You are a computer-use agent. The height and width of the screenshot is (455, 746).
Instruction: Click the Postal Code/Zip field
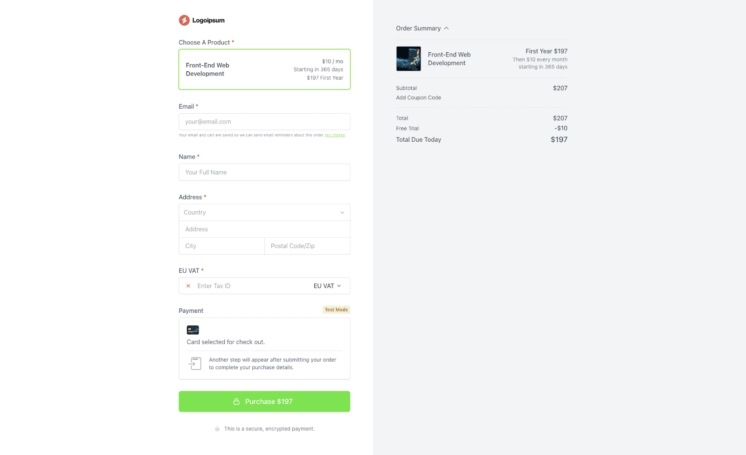(x=307, y=246)
